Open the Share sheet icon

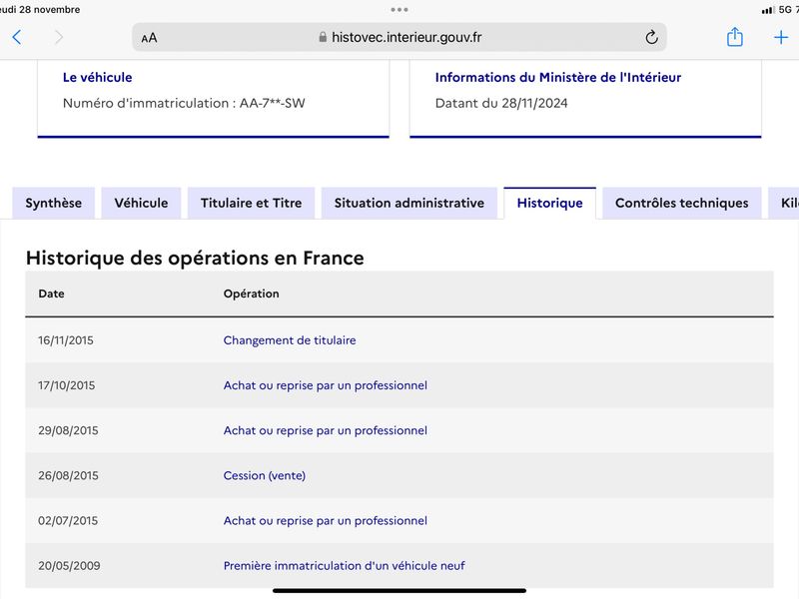coord(734,37)
